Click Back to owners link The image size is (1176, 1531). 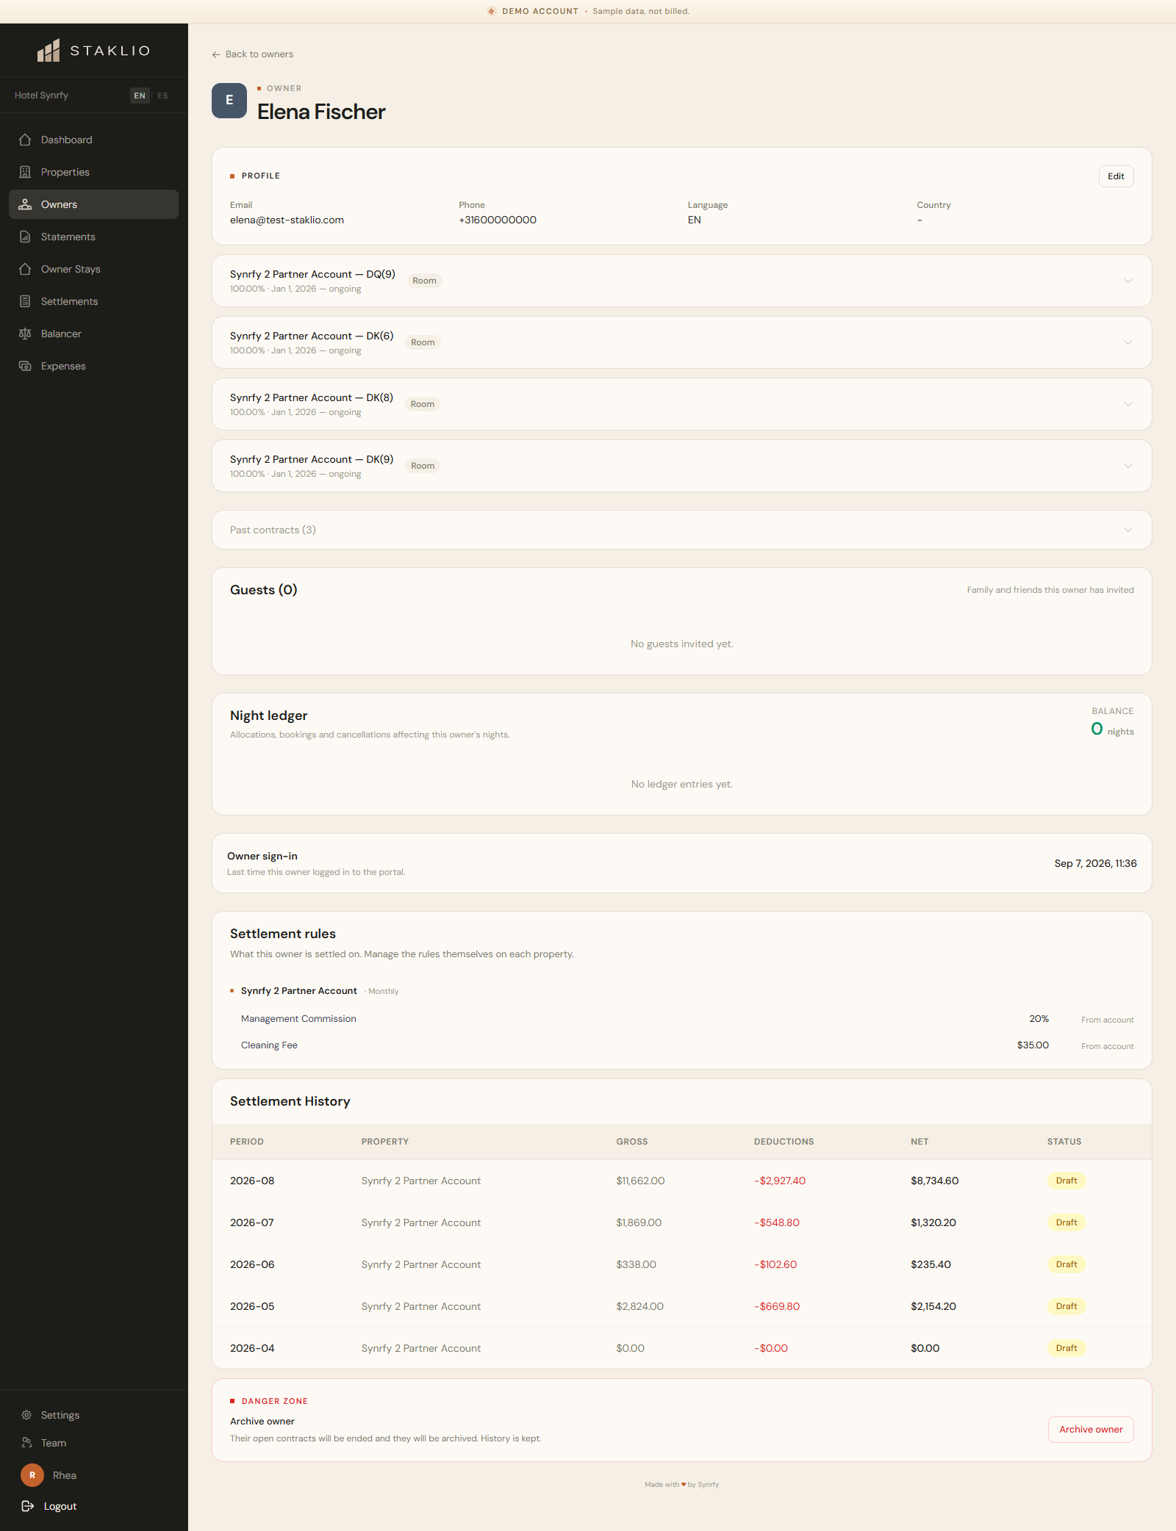[252, 54]
